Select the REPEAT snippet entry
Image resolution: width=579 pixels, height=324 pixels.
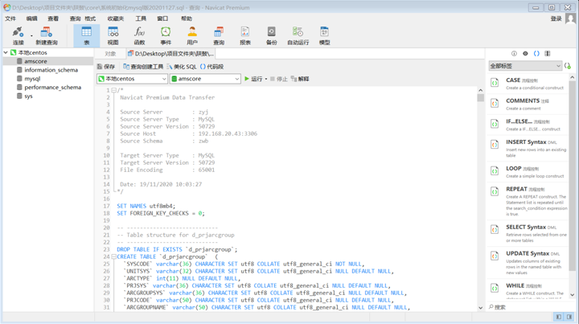528,201
